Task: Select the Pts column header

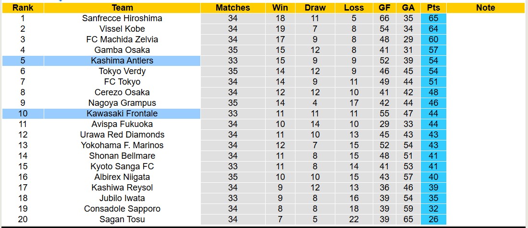Action: (433, 8)
